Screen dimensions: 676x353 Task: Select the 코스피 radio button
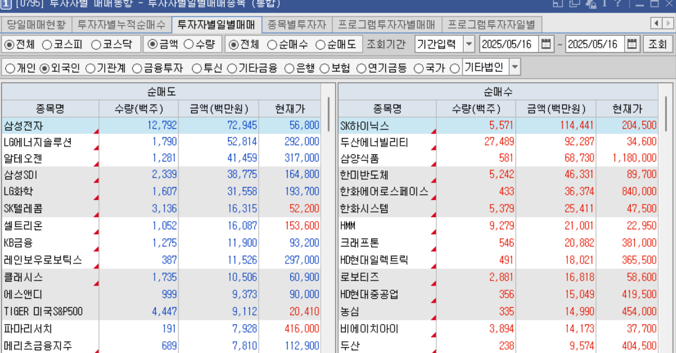coord(47,44)
